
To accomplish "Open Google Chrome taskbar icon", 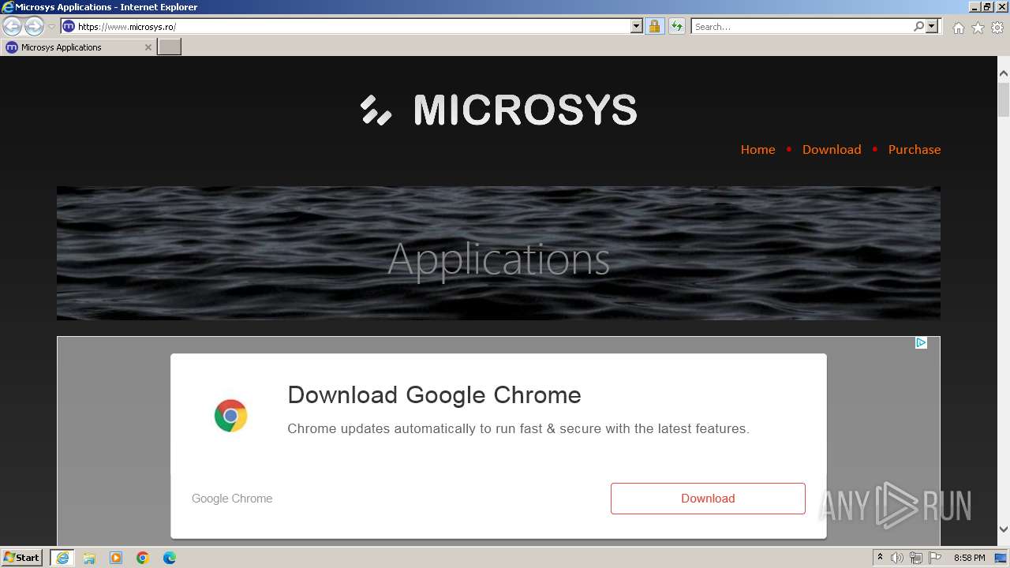I will click(143, 558).
